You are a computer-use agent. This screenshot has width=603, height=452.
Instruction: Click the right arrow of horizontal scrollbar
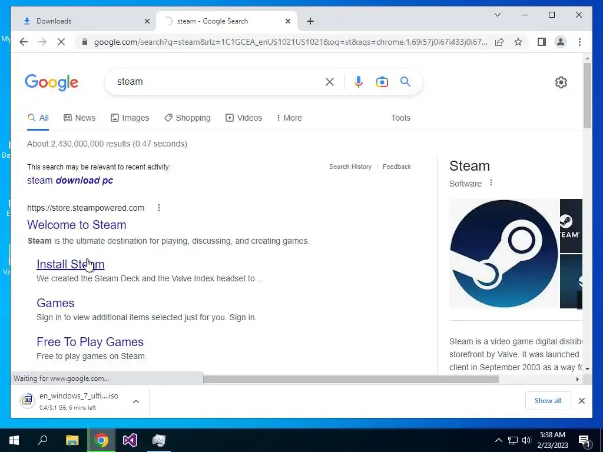click(x=577, y=380)
